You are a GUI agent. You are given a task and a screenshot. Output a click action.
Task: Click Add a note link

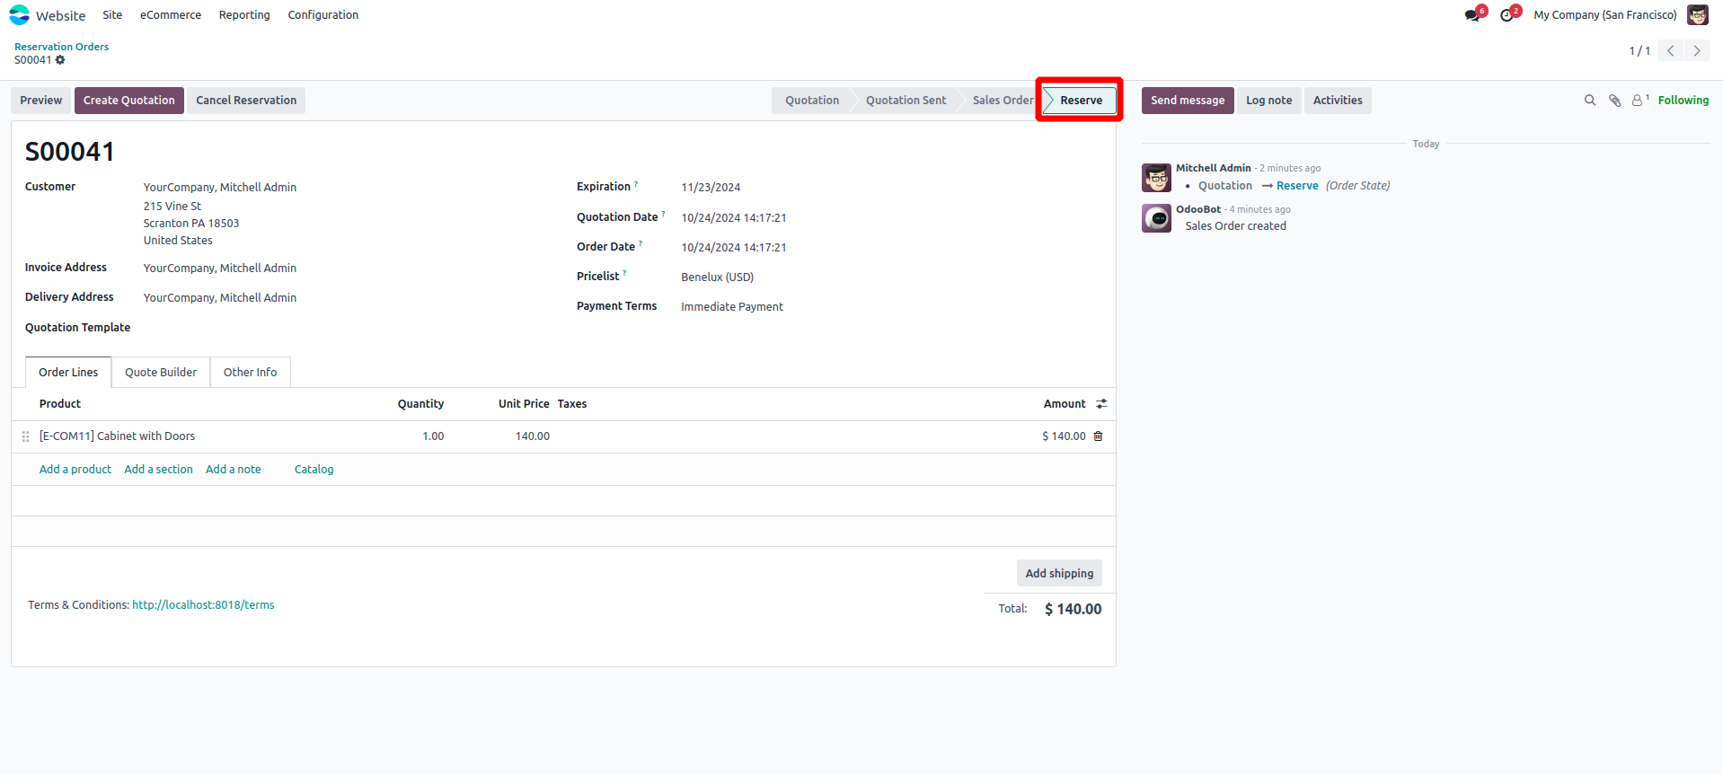click(234, 470)
